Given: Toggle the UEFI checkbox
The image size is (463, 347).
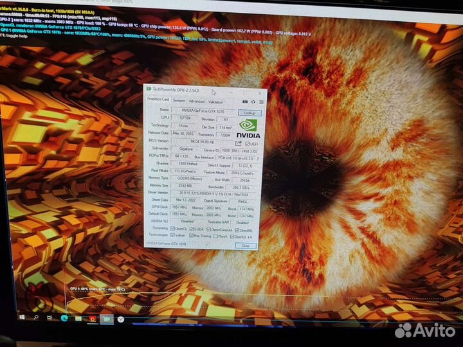Looking at the screenshot, I should 247,144.
